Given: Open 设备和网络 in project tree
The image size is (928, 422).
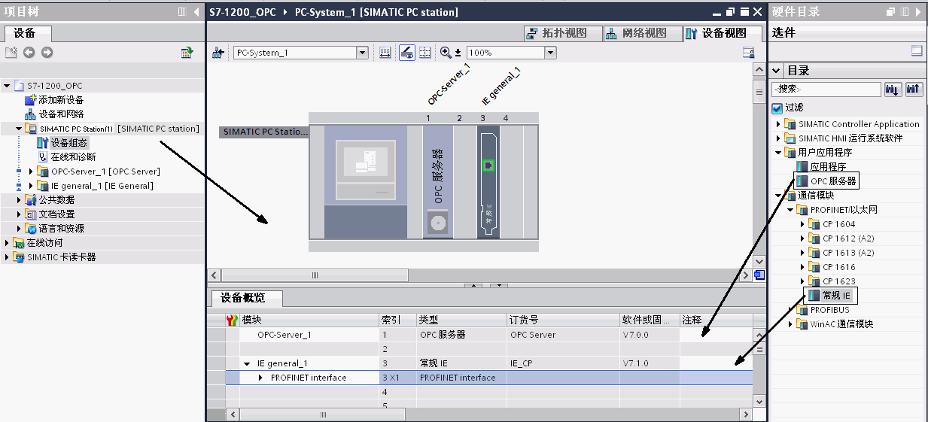Looking at the screenshot, I should tap(61, 114).
